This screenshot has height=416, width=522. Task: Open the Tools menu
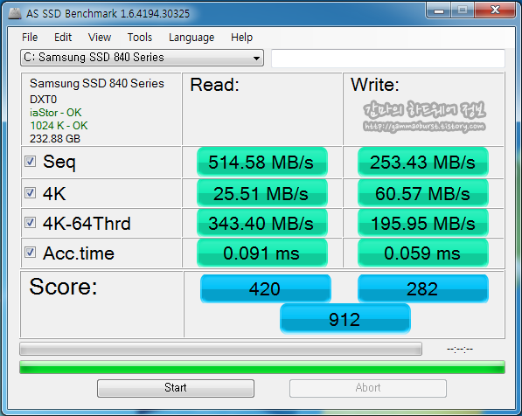click(140, 38)
